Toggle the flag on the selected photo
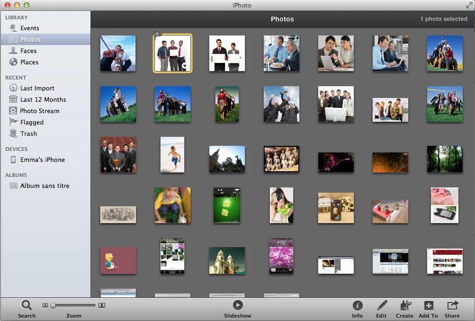 (x=158, y=35)
